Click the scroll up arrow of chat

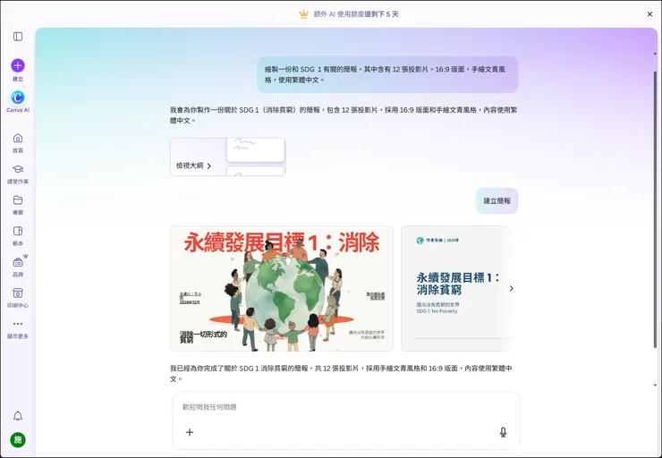[x=655, y=54]
